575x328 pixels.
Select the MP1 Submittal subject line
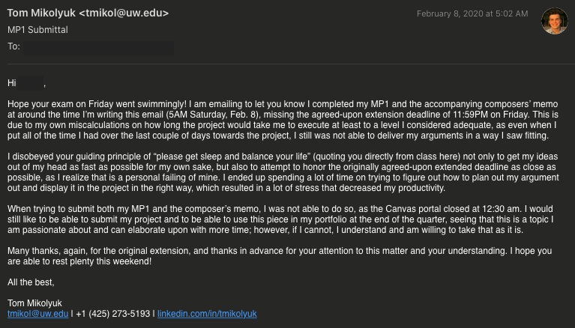(x=37, y=30)
